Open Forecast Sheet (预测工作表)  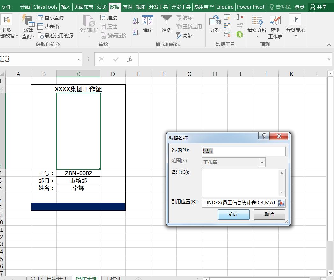pos(275,27)
